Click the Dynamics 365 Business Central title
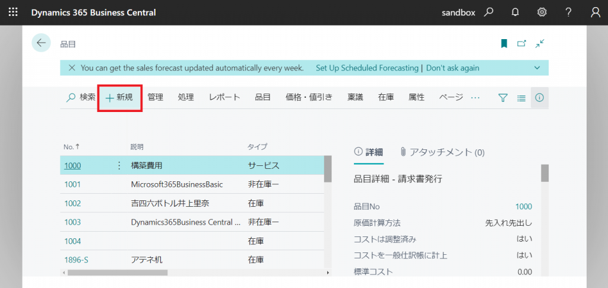Screen dimensions: 608x288 pos(93,12)
